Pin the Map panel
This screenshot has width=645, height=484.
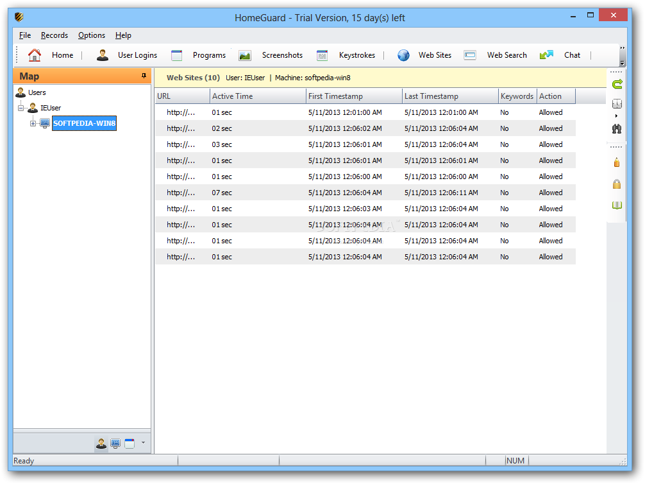(144, 76)
